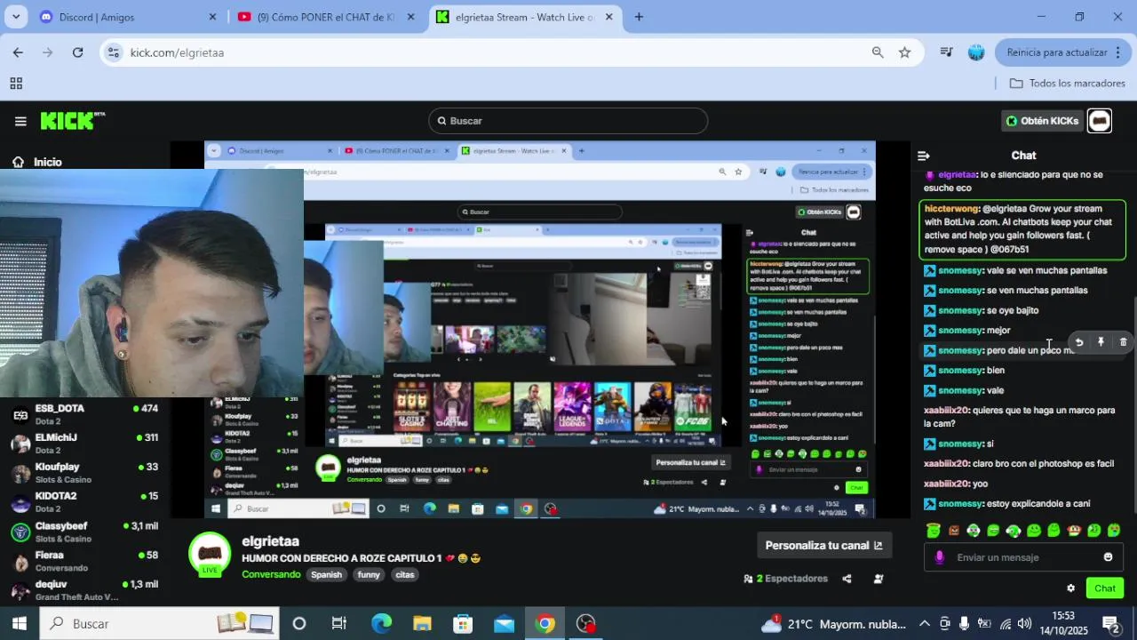The width and height of the screenshot is (1137, 640).
Task: Open a new browser tab
Action: 639,17
